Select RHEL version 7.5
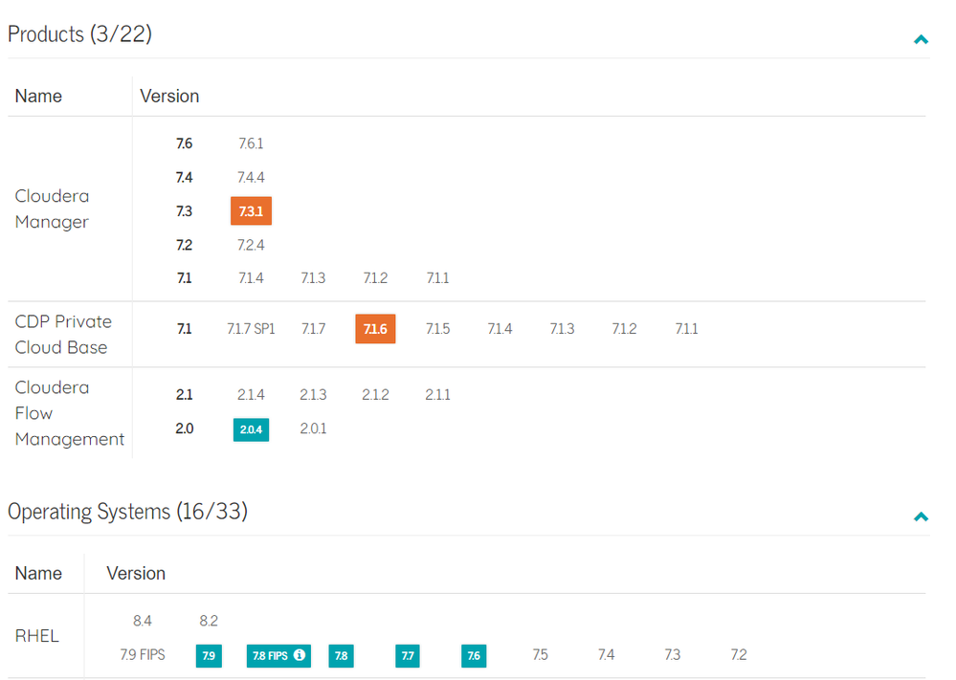The height and width of the screenshot is (680, 956). point(540,655)
